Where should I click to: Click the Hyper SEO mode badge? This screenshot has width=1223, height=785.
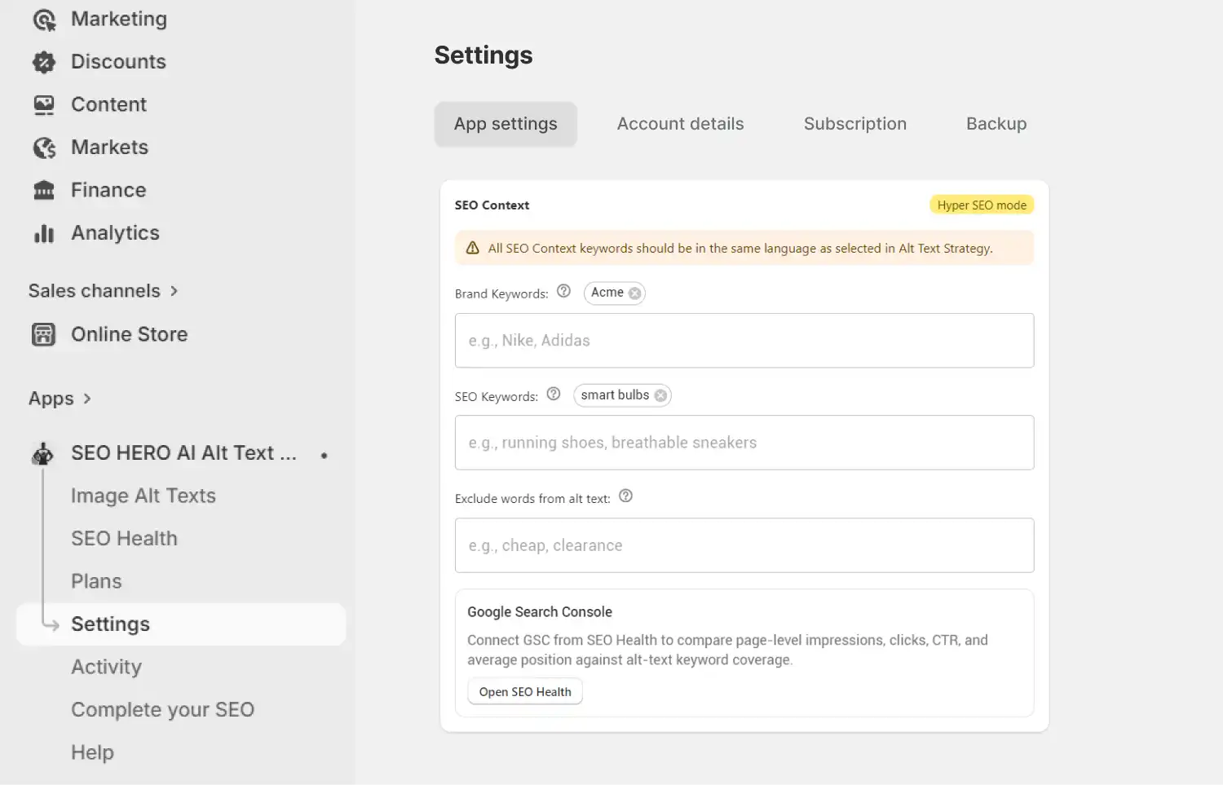(982, 205)
